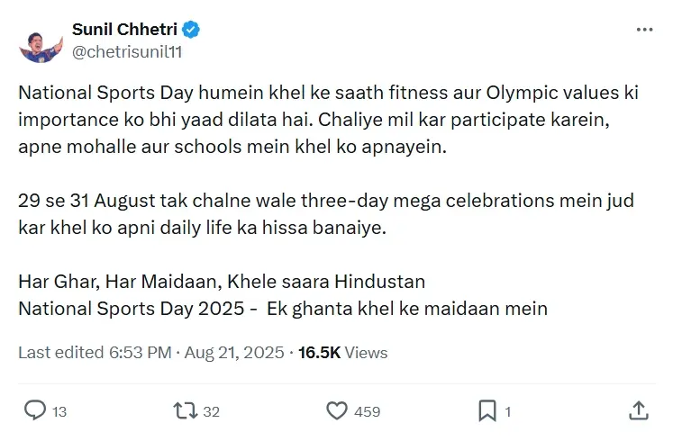Click the 29 se 31 August paragraph
This screenshot has width=673, height=441.
pyautogui.click(x=324, y=213)
